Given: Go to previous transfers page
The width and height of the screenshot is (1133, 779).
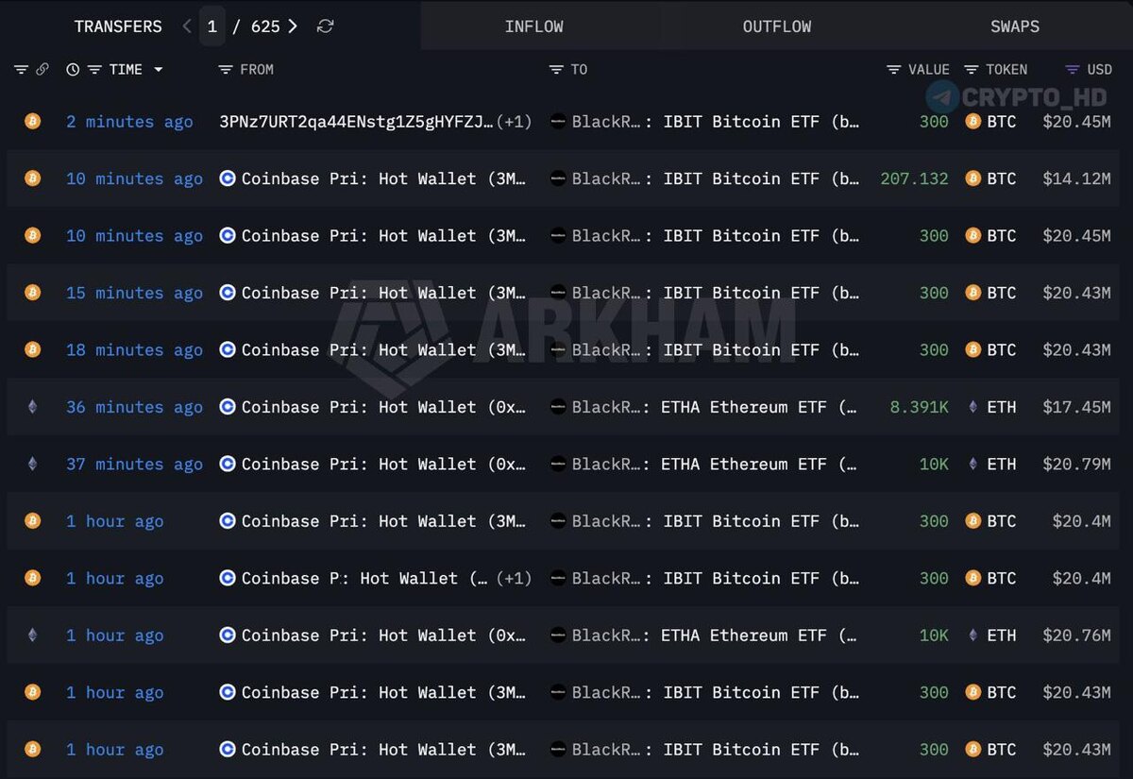Looking at the screenshot, I should click(186, 26).
